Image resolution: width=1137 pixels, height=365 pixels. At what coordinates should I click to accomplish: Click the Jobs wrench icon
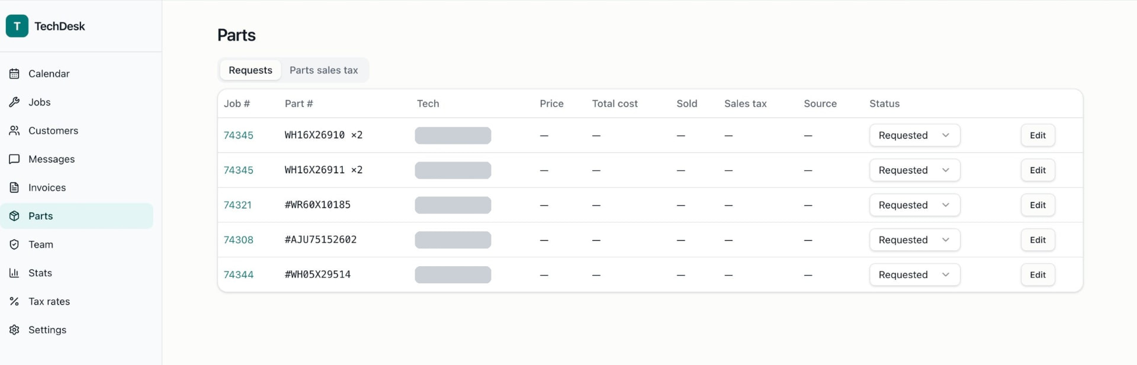(14, 102)
